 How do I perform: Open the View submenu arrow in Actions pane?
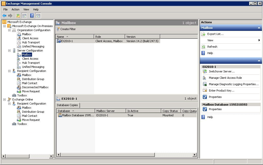click(x=259, y=40)
